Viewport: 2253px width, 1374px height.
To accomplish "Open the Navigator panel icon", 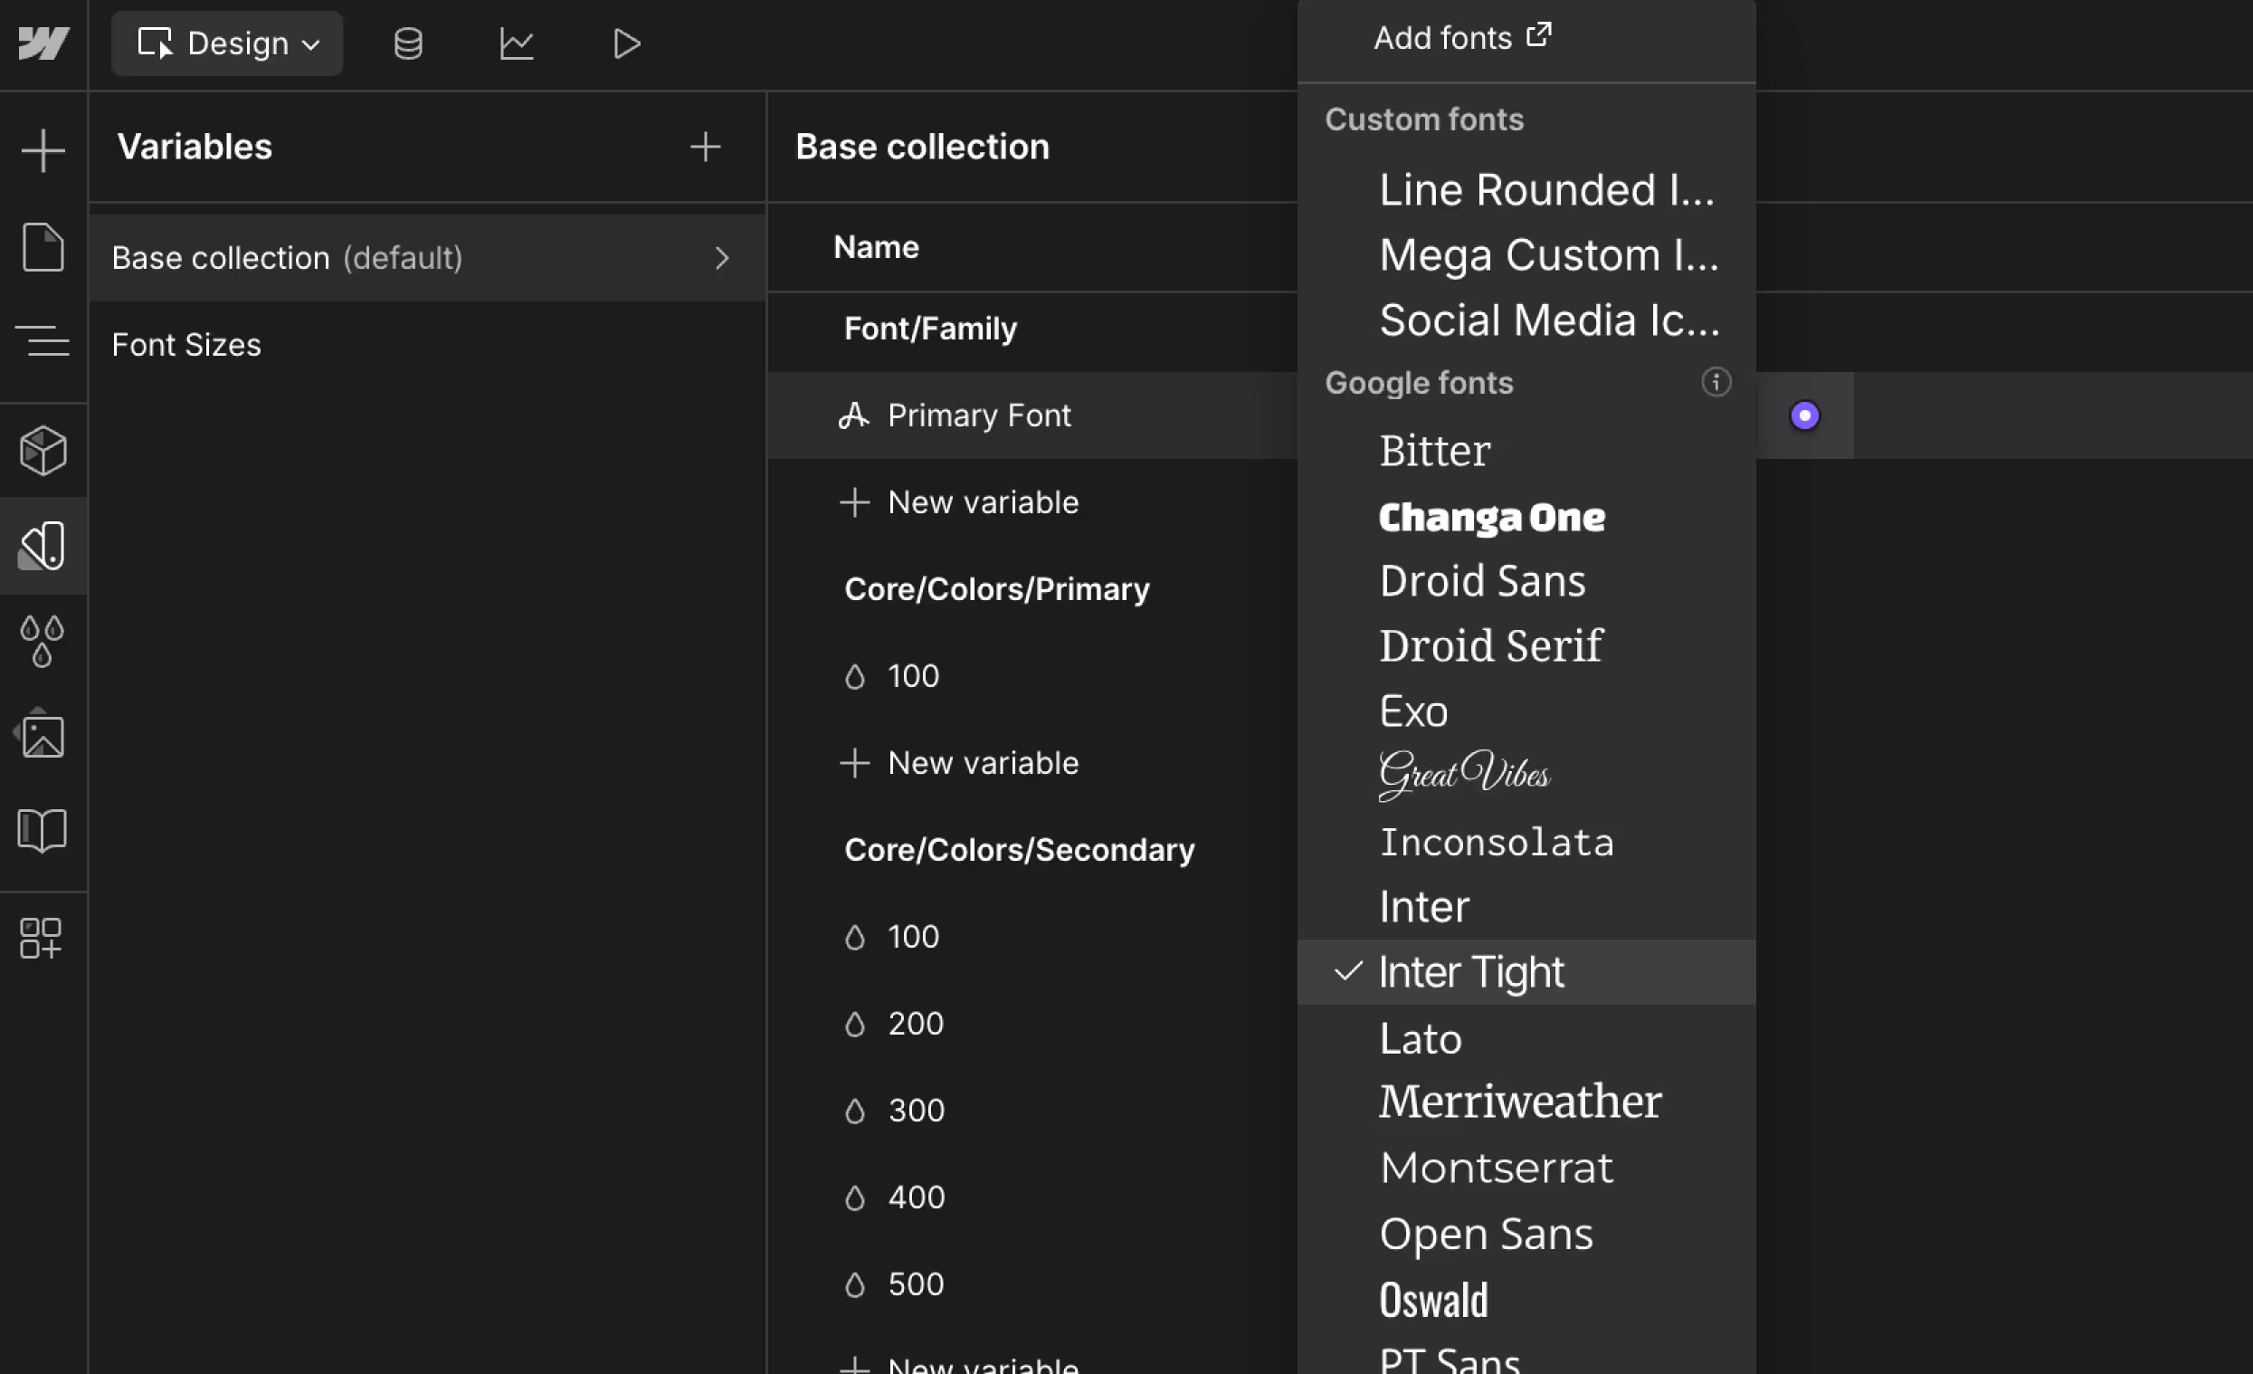I will [43, 341].
